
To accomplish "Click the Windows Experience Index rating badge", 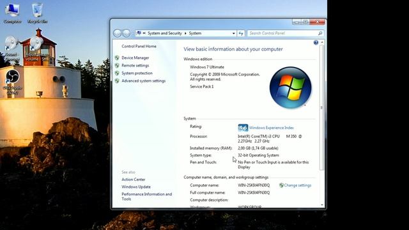I will coord(243,128).
